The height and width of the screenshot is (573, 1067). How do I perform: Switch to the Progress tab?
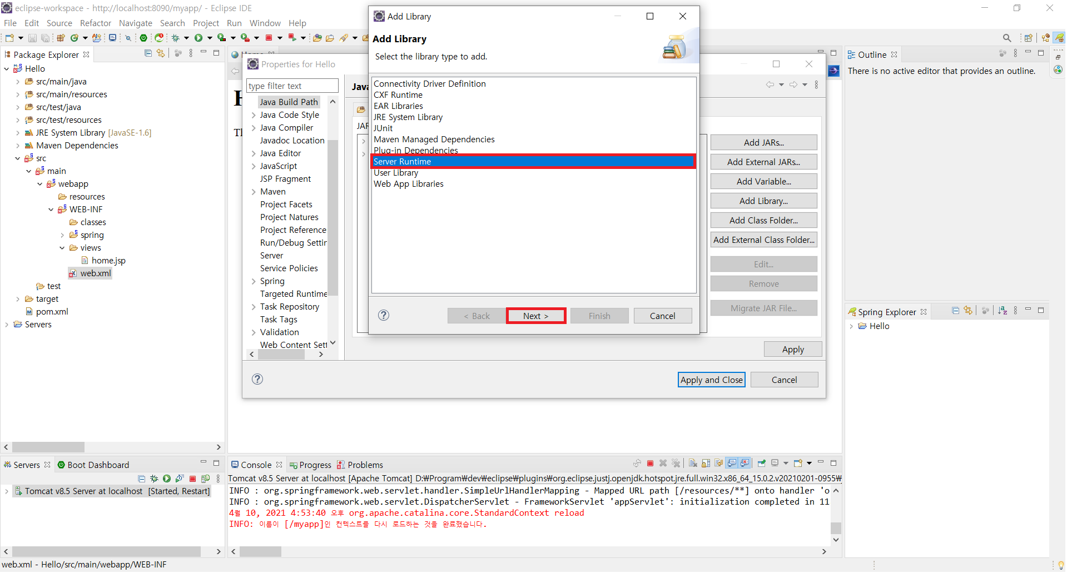pos(310,465)
